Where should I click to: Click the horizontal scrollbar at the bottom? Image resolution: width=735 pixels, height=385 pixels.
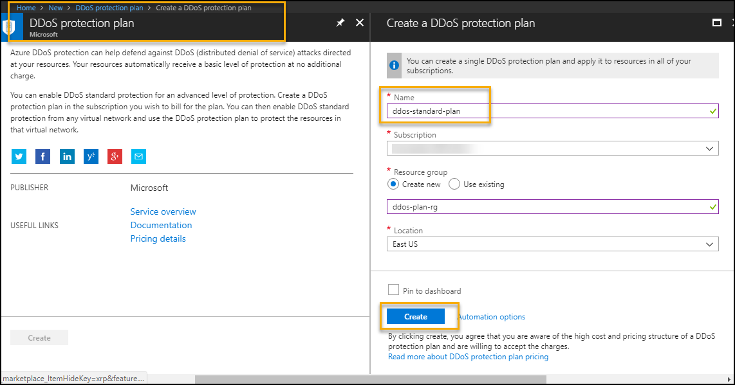370,379
